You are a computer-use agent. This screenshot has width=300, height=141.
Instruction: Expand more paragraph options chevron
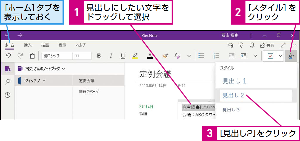(x=255, y=56)
